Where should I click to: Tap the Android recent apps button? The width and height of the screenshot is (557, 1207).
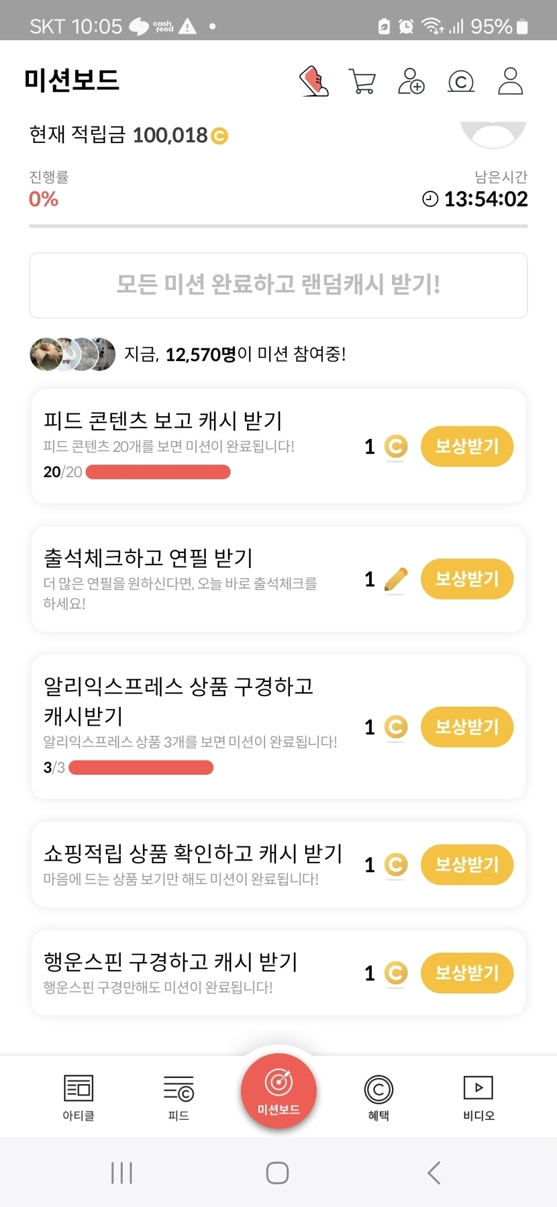click(x=121, y=1173)
